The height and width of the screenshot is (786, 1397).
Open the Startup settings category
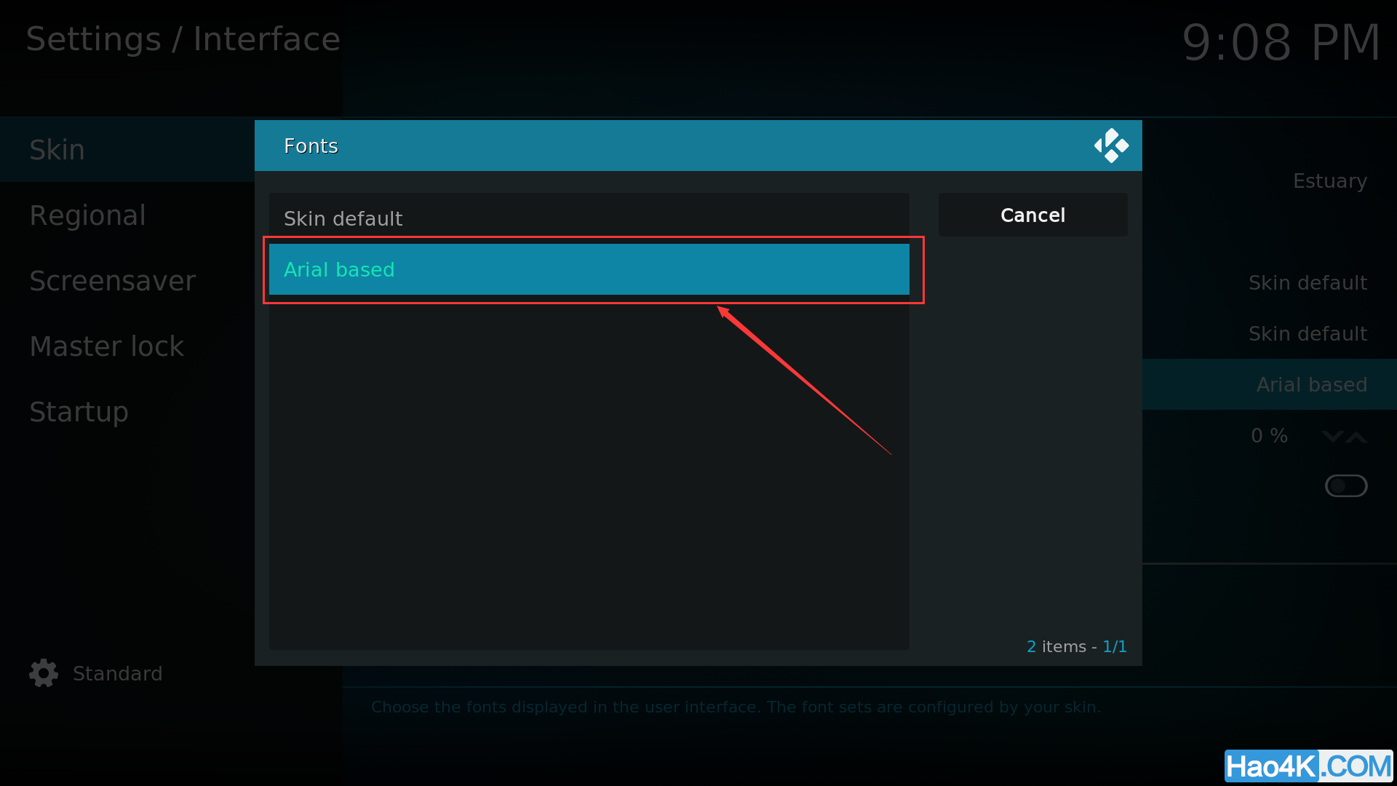[127, 411]
